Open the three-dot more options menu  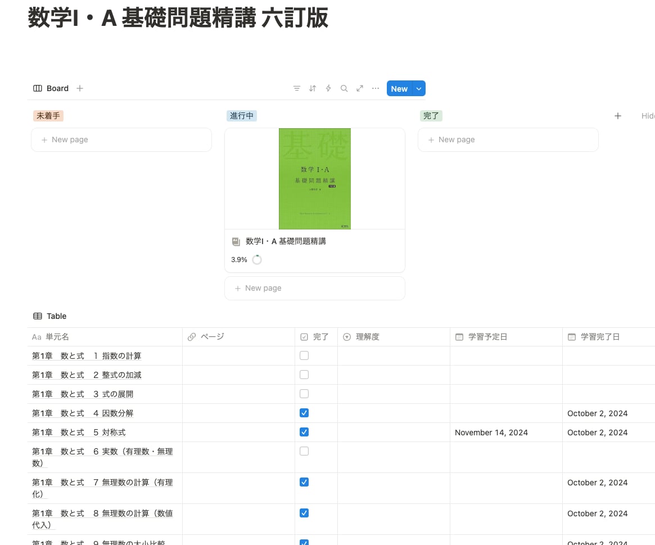(376, 88)
